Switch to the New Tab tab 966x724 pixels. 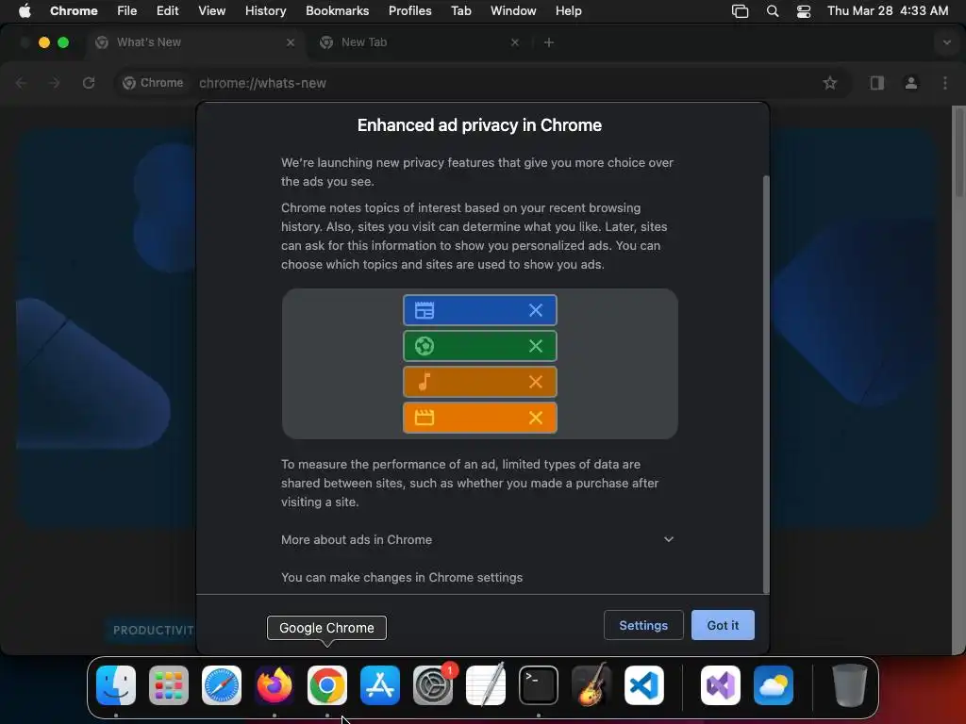(419, 42)
